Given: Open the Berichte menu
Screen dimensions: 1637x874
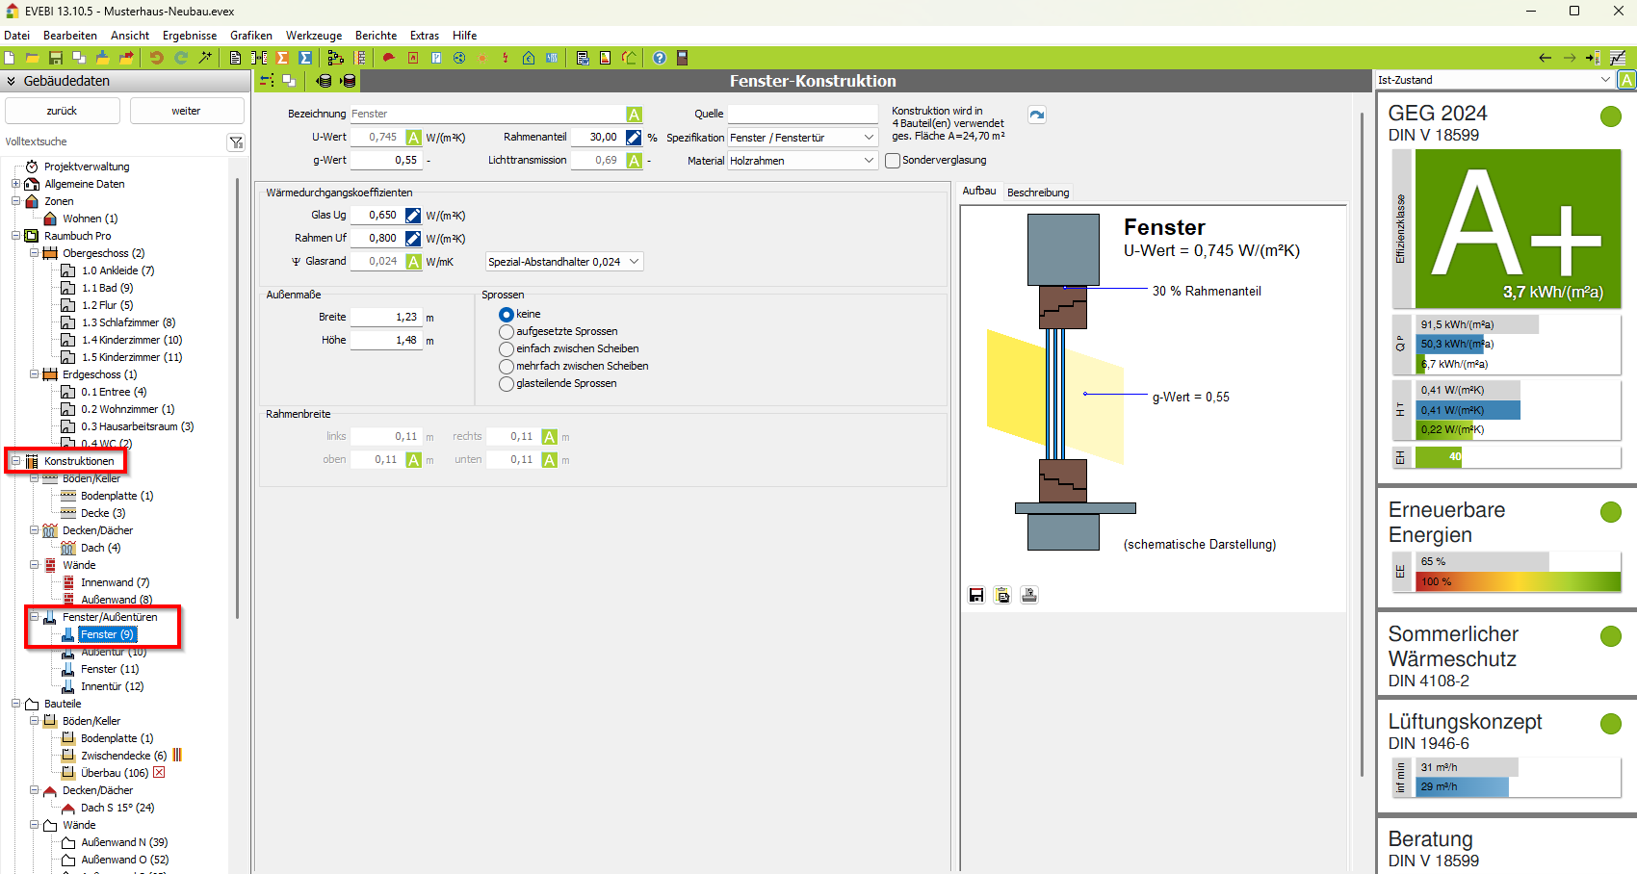Looking at the screenshot, I should (x=376, y=36).
